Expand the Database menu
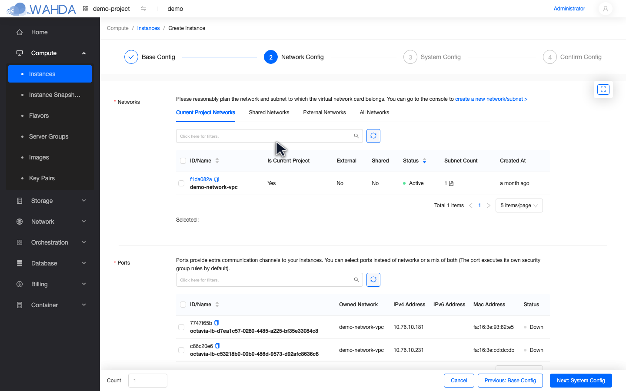Screen dimensions: 626x391 coord(84,263)
